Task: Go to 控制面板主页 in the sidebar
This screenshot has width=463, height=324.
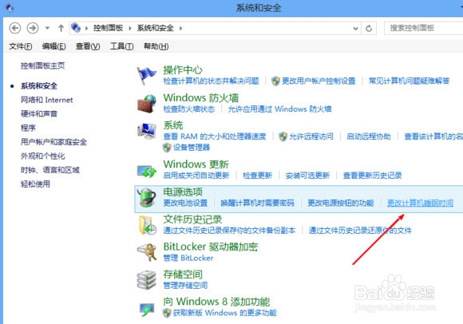Action: [x=43, y=65]
